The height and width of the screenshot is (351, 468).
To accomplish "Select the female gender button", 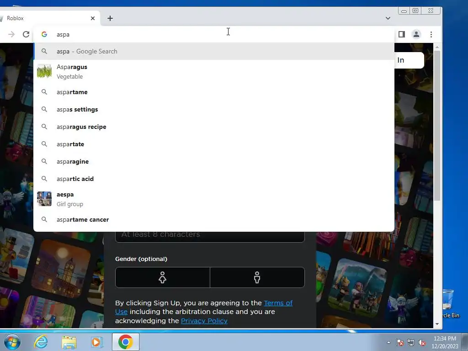I will [x=163, y=277].
